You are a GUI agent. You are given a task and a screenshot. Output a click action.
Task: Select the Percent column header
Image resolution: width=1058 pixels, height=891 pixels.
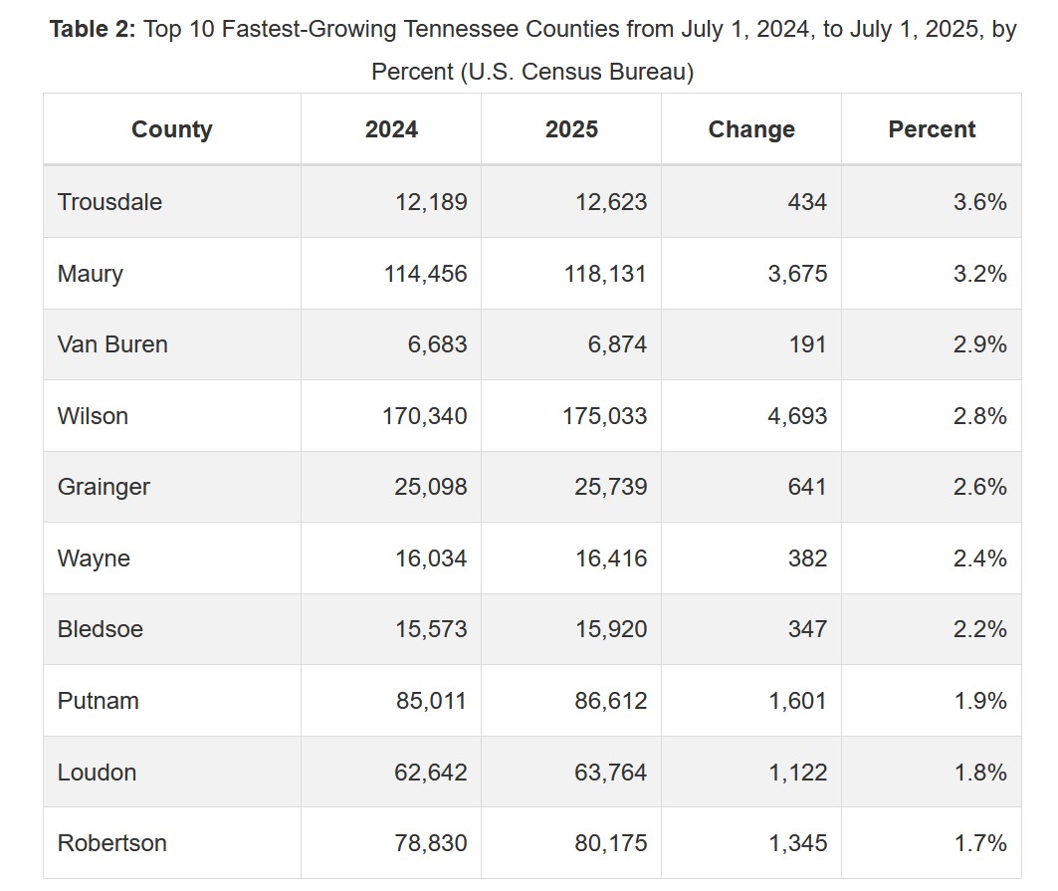pos(932,129)
